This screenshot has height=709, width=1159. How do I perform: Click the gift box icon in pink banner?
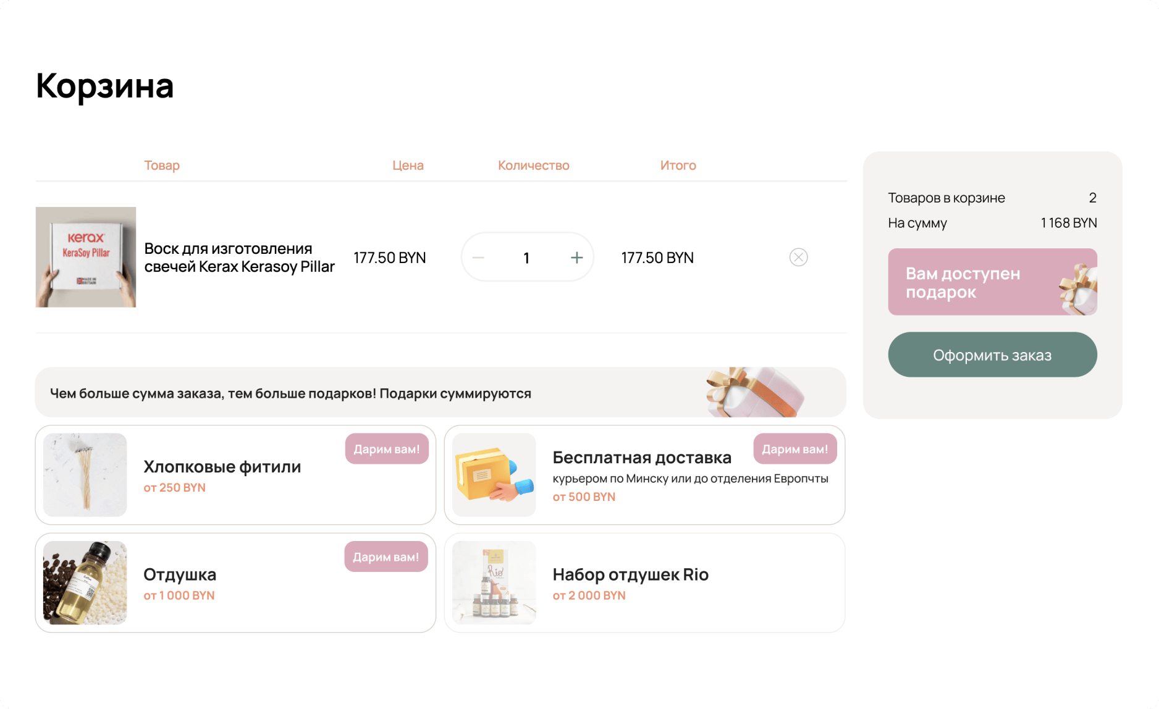pyautogui.click(x=1079, y=288)
